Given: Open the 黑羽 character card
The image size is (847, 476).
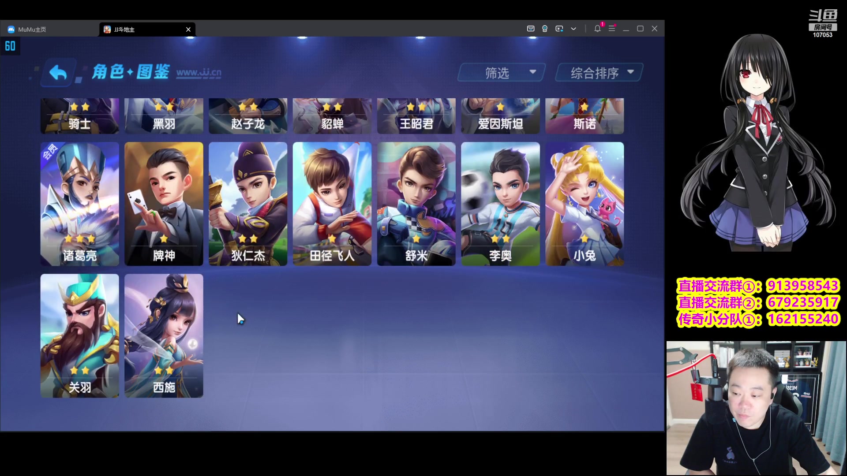Looking at the screenshot, I should [x=164, y=116].
